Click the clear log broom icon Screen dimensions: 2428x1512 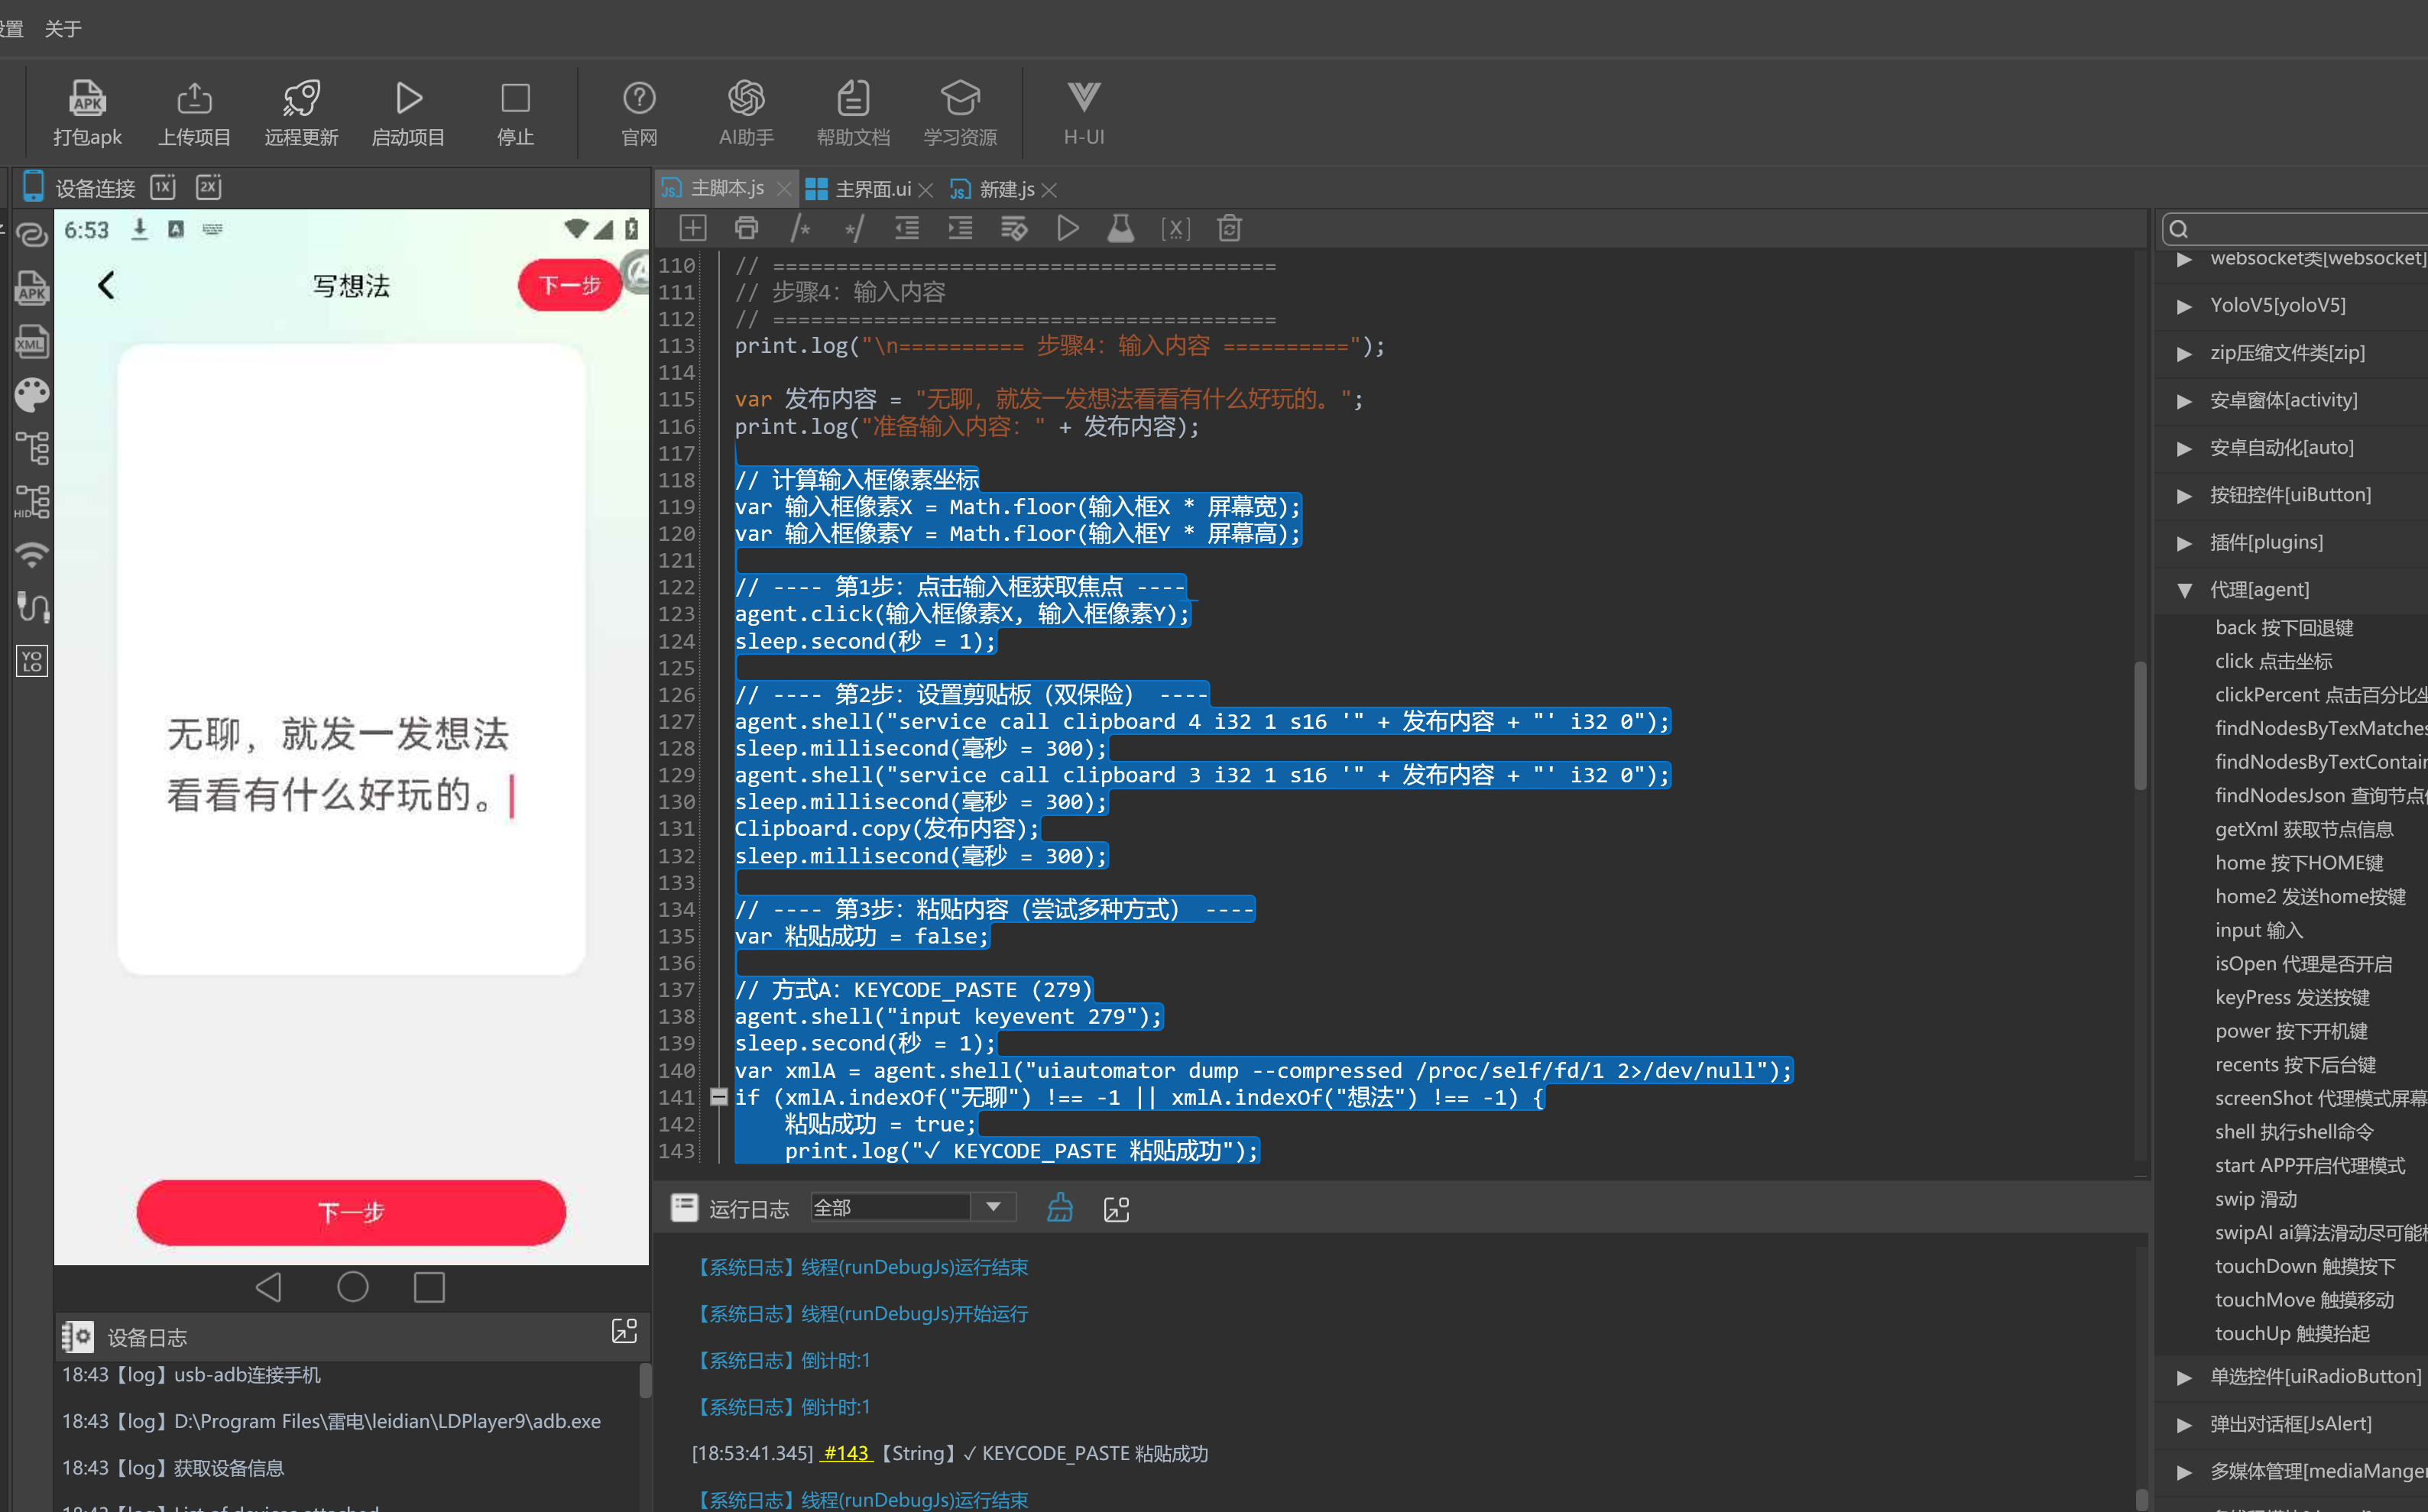(x=1060, y=1208)
